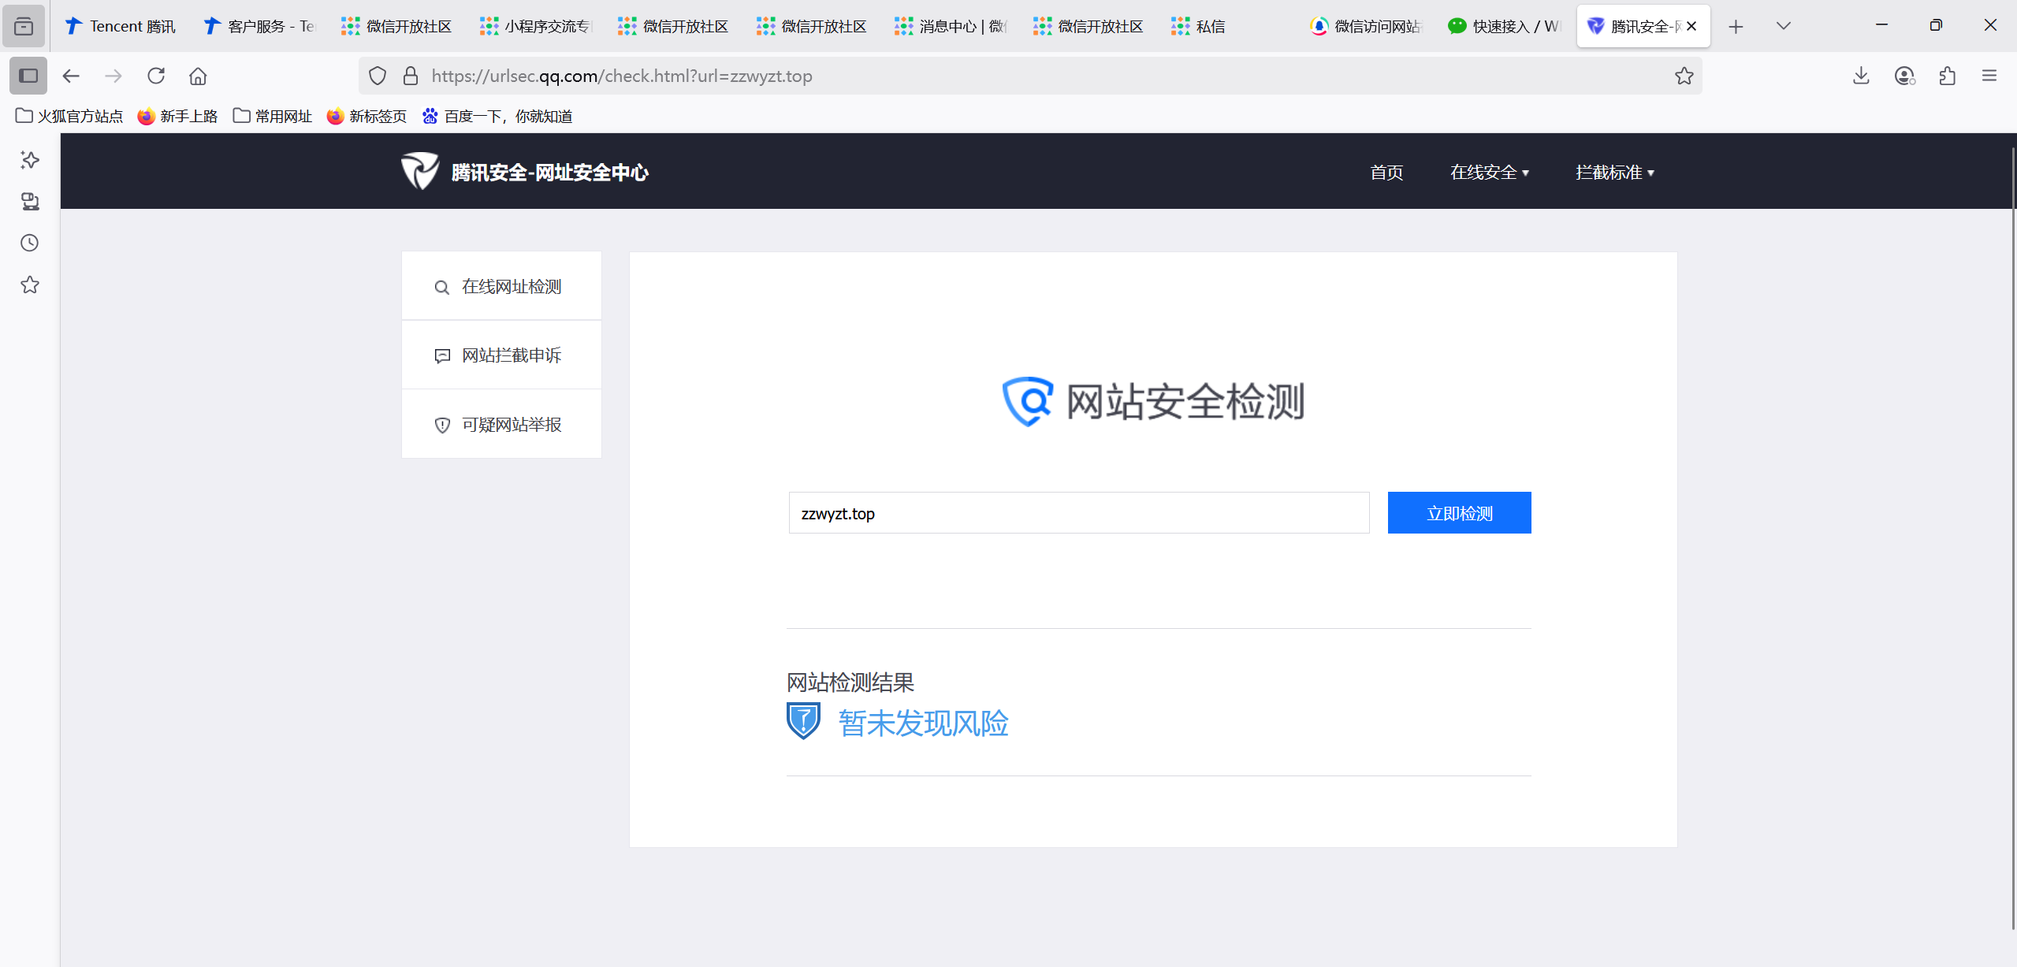Toggle the sidebar show/hide button
Screen dimensions: 2017x967
[28, 76]
